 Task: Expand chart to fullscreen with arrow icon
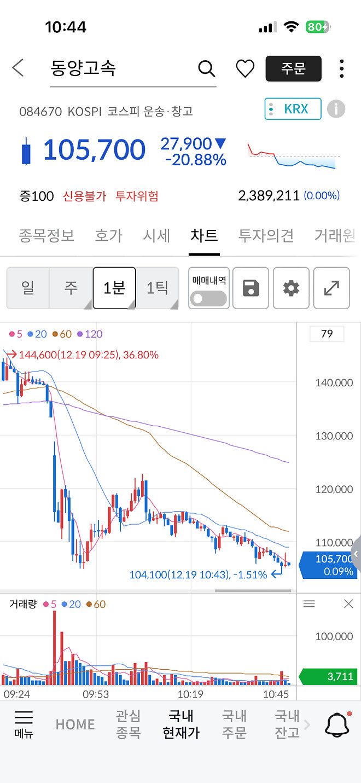331,288
